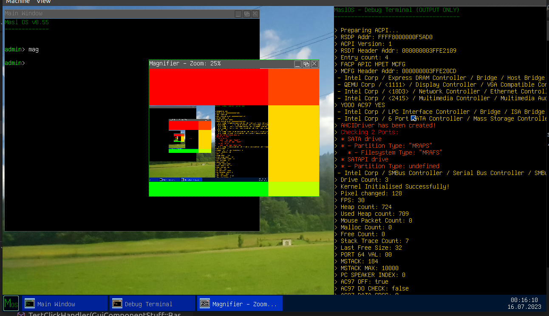Click 'Last Free Size: 32' line
The image size is (549, 316).
click(368, 248)
